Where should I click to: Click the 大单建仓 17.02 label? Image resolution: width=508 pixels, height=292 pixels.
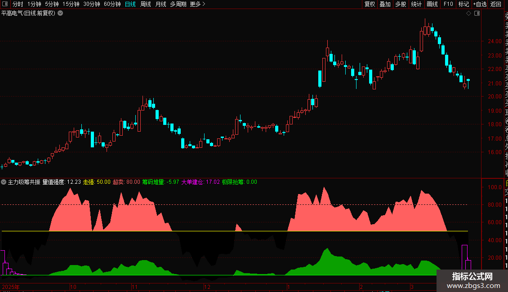point(201,182)
